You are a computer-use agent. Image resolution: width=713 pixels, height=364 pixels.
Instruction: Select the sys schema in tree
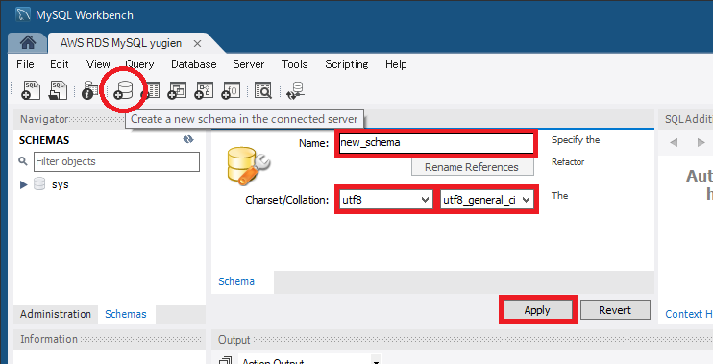(61, 185)
